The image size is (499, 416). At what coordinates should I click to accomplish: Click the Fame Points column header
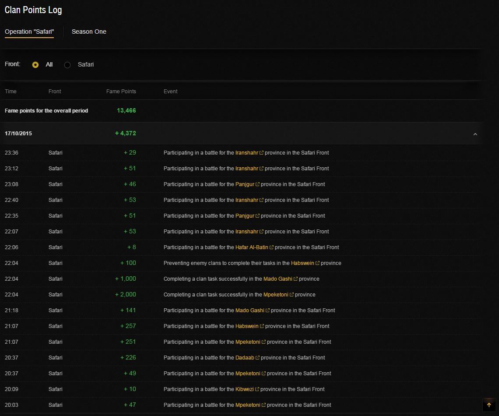121,92
